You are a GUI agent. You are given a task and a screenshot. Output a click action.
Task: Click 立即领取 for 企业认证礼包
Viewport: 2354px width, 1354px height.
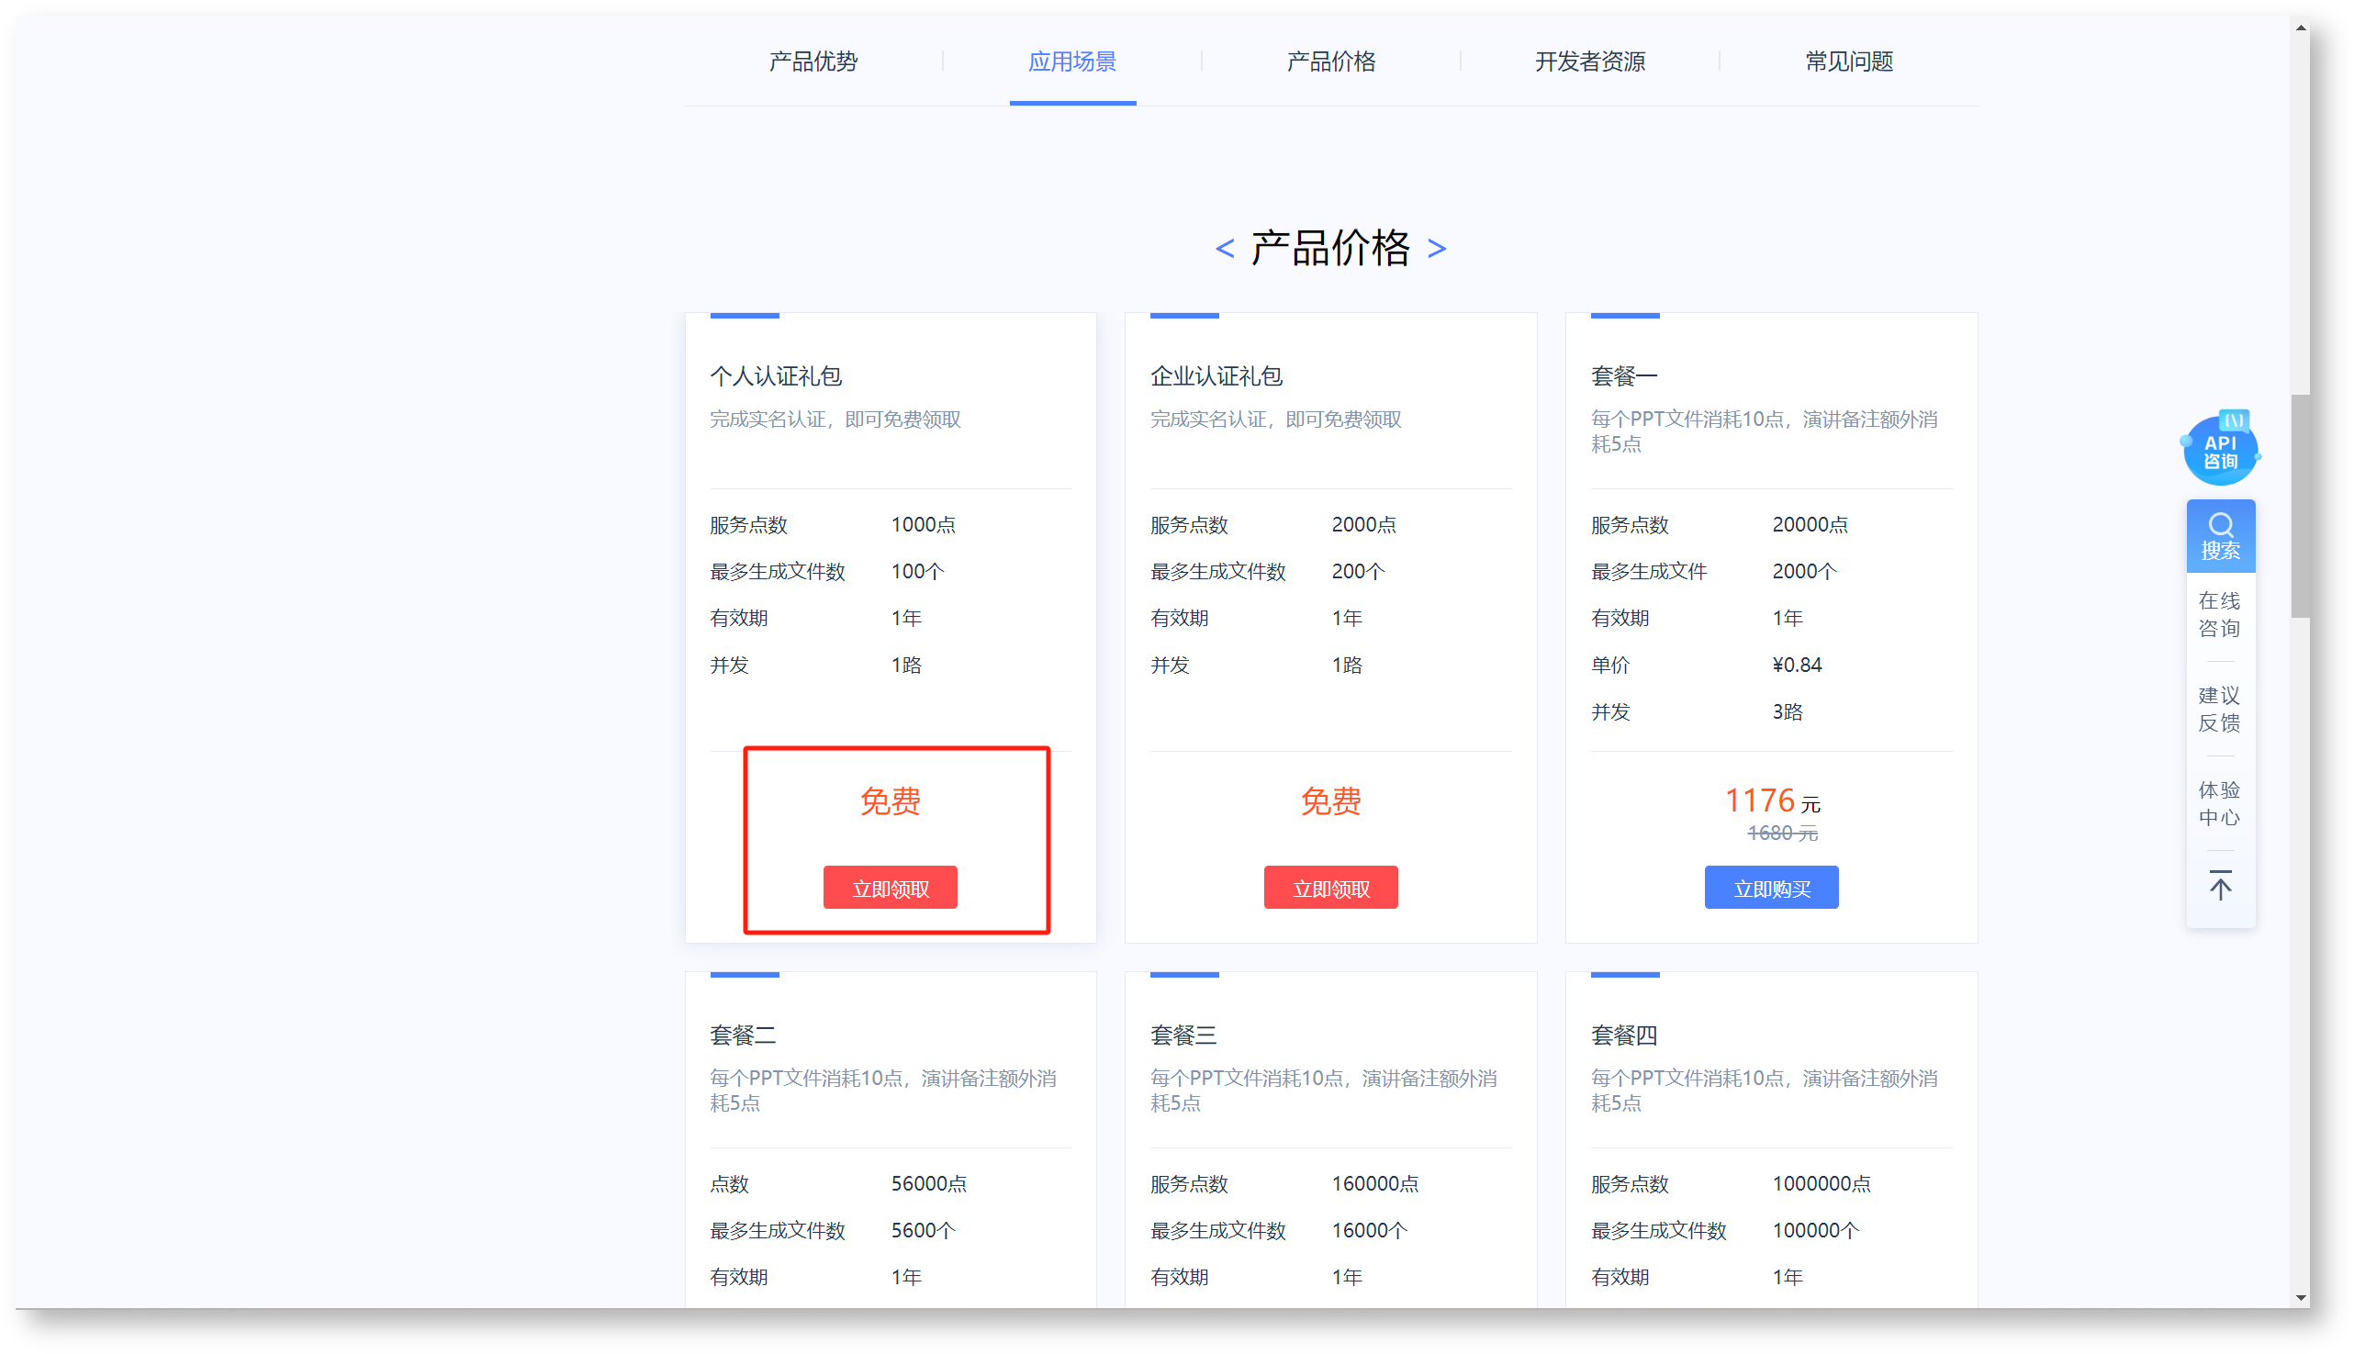pyautogui.click(x=1330, y=888)
